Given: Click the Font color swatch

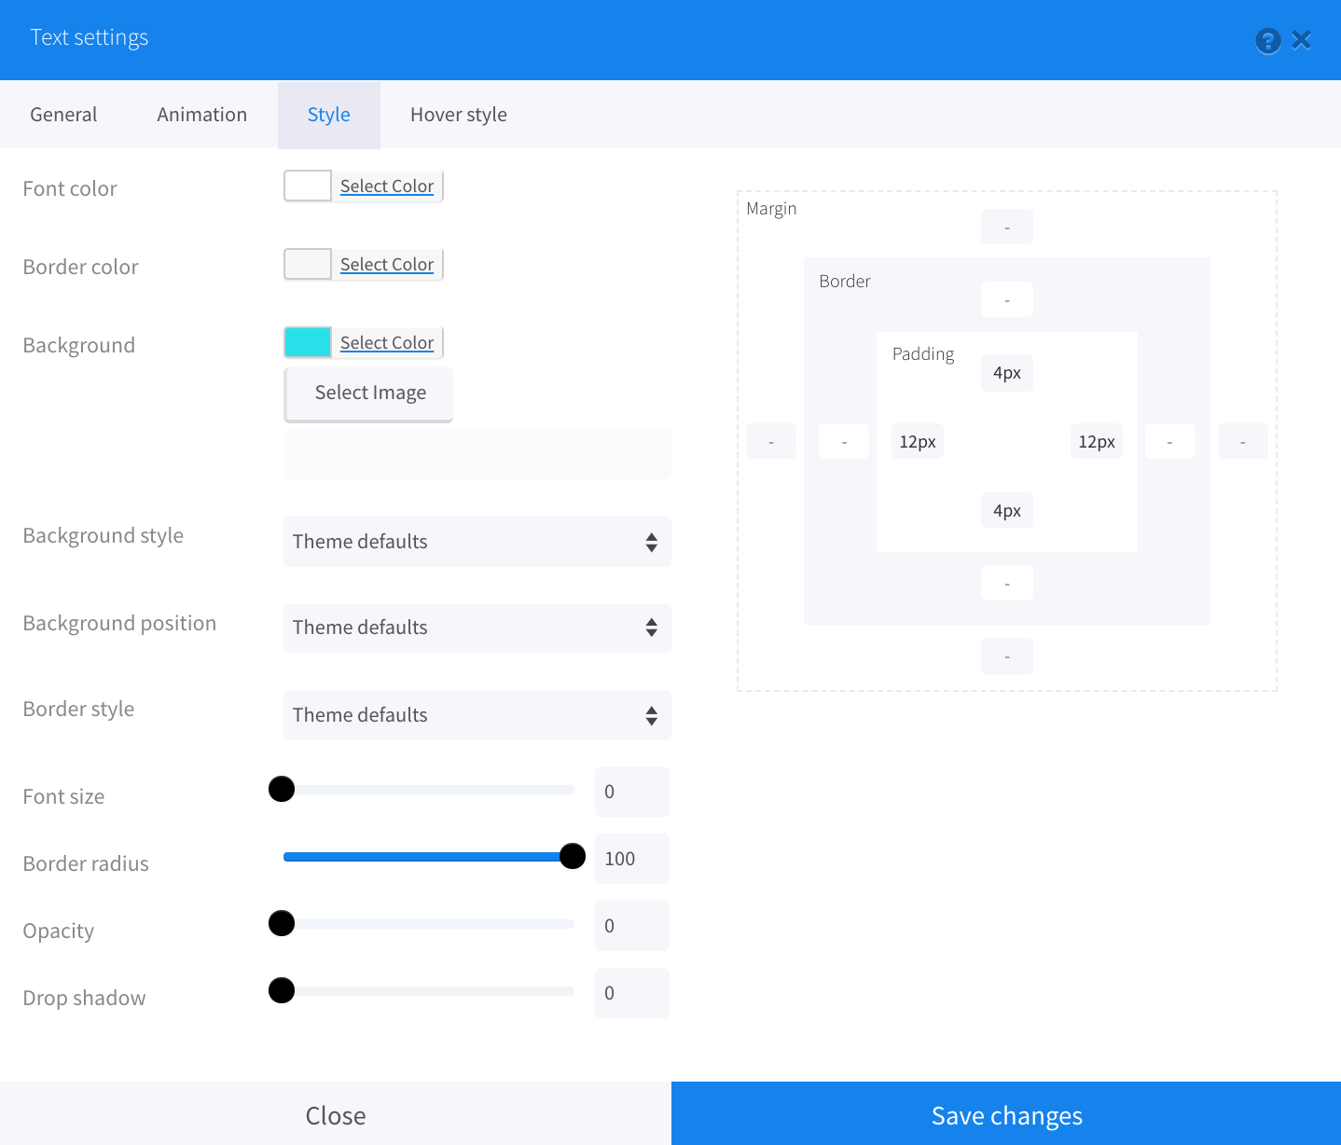Looking at the screenshot, I should point(308,186).
